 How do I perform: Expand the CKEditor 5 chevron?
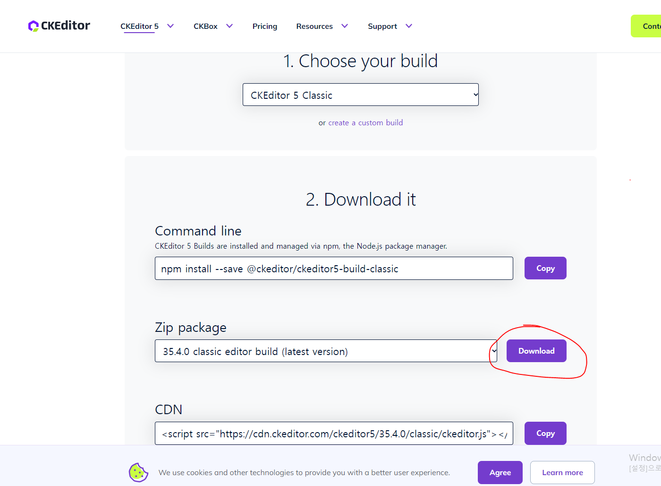click(170, 26)
